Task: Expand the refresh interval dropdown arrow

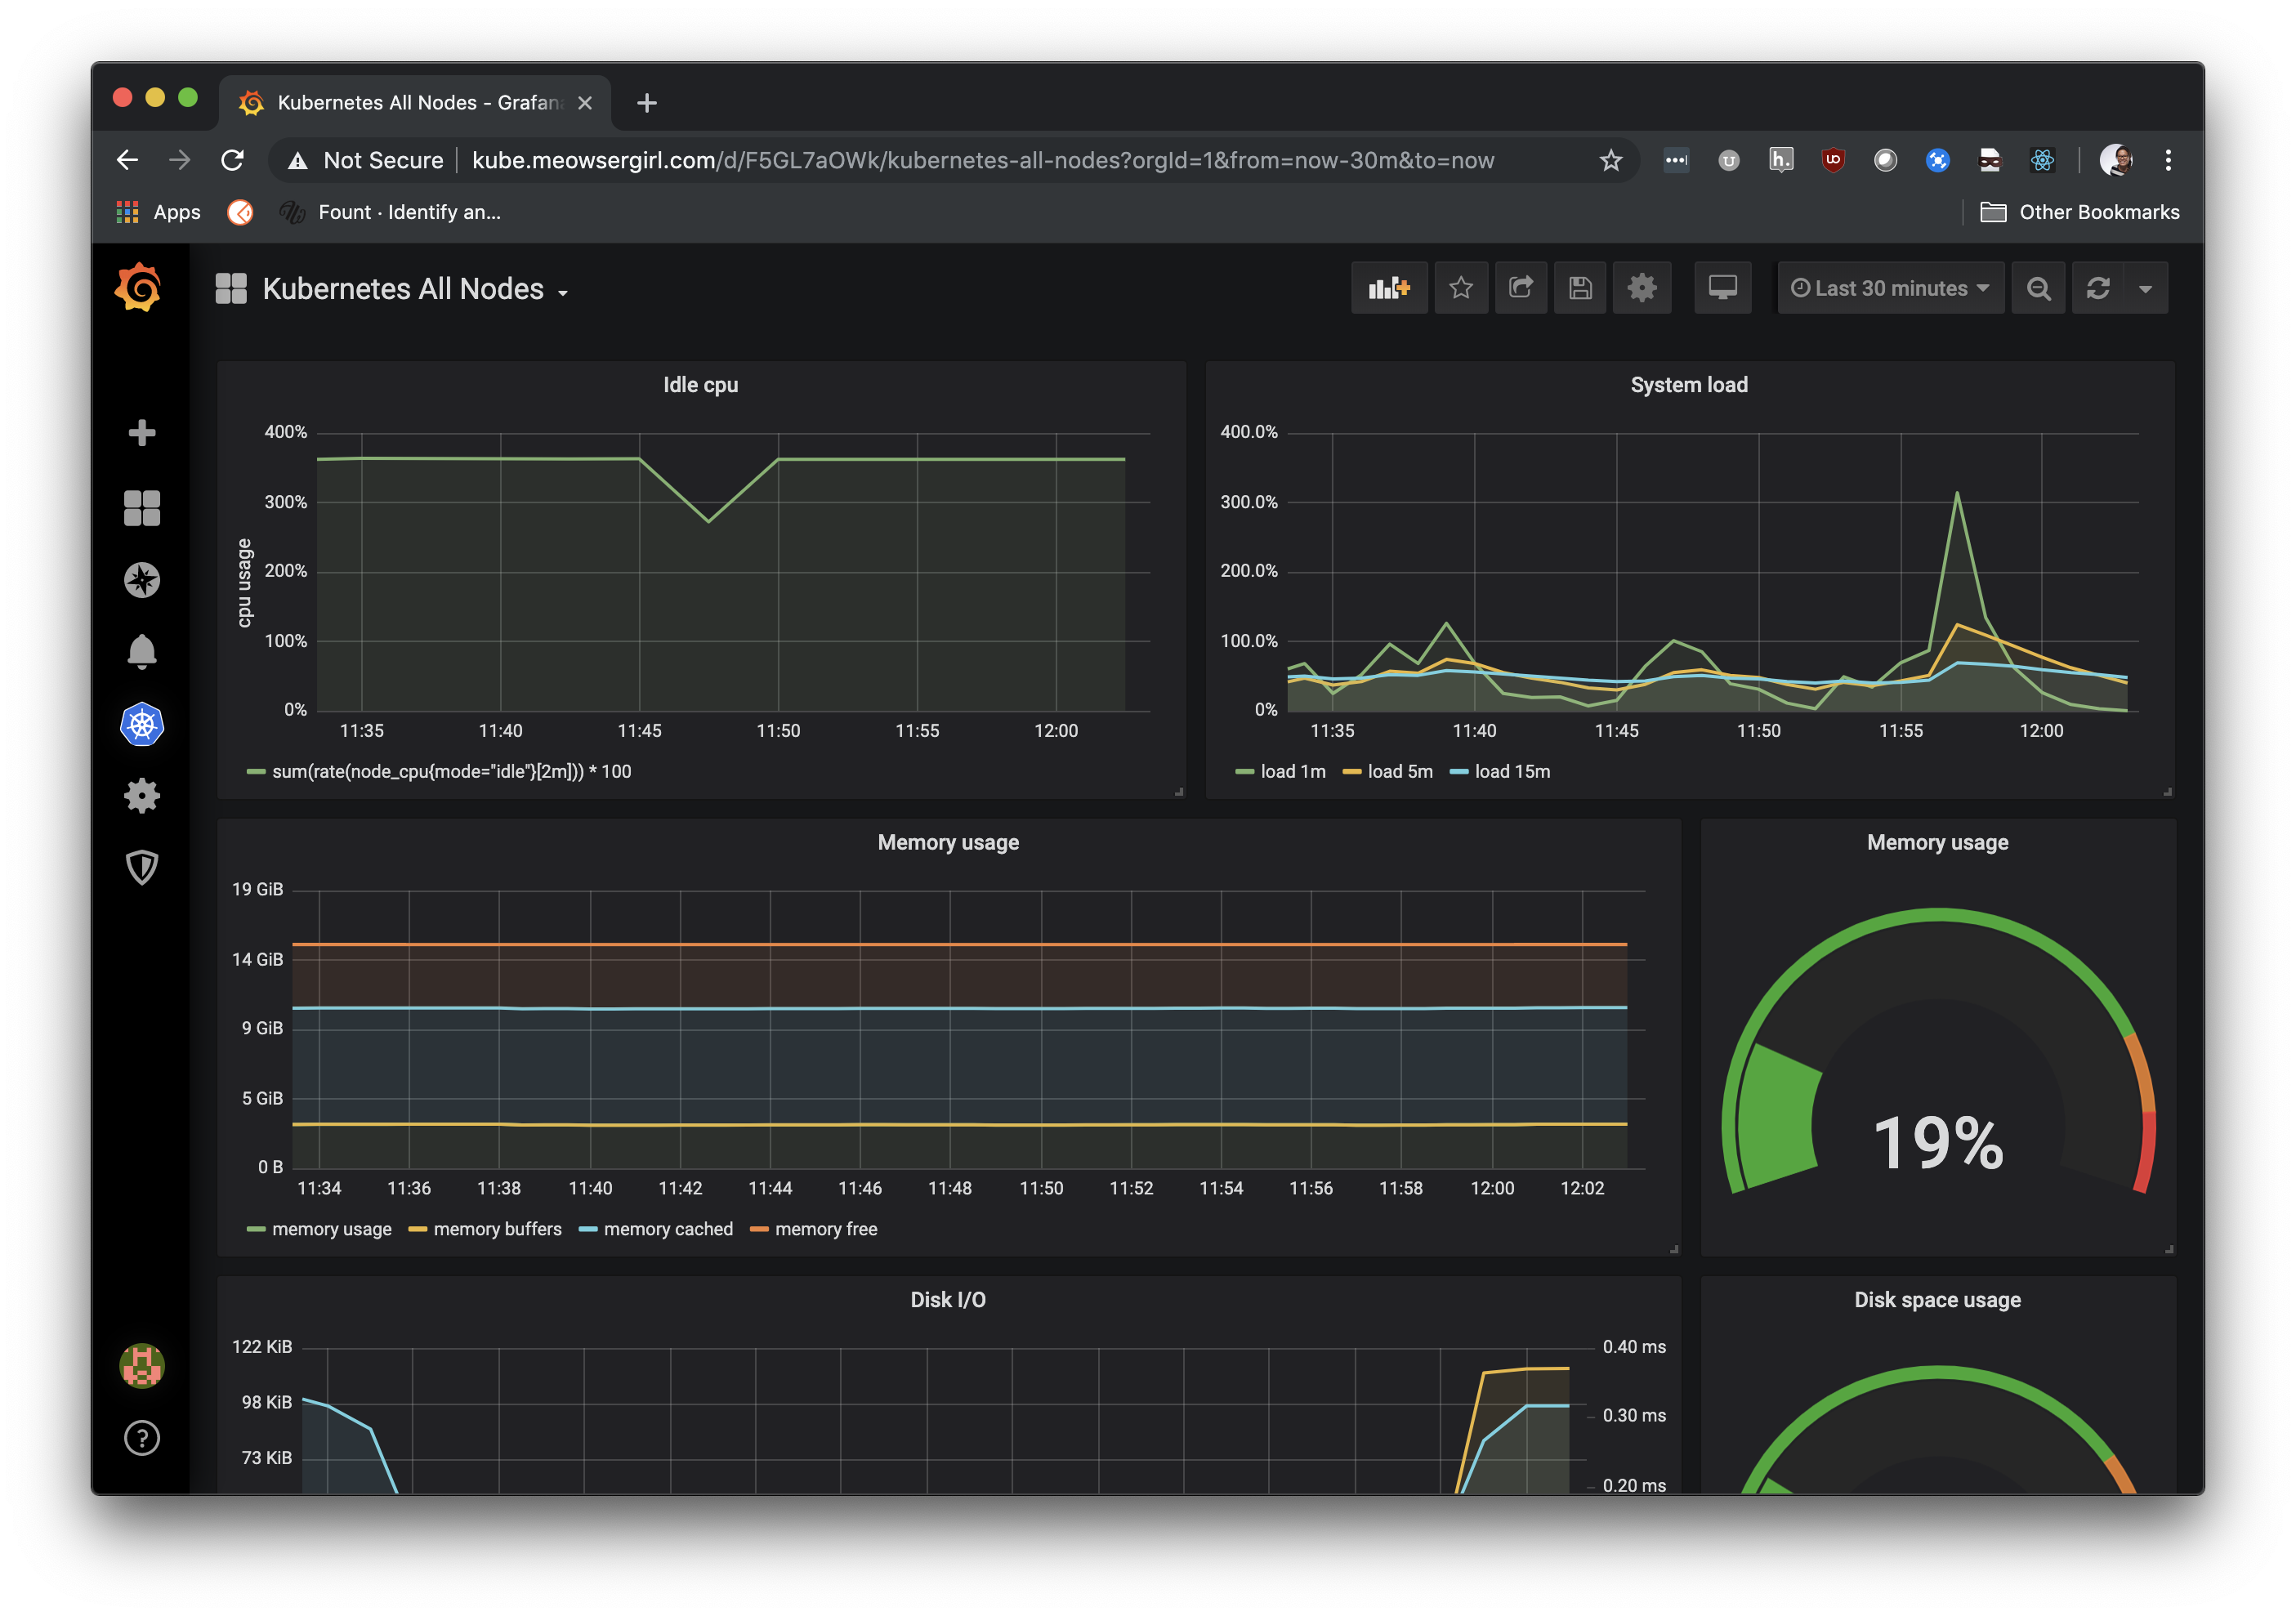Action: 2146,288
